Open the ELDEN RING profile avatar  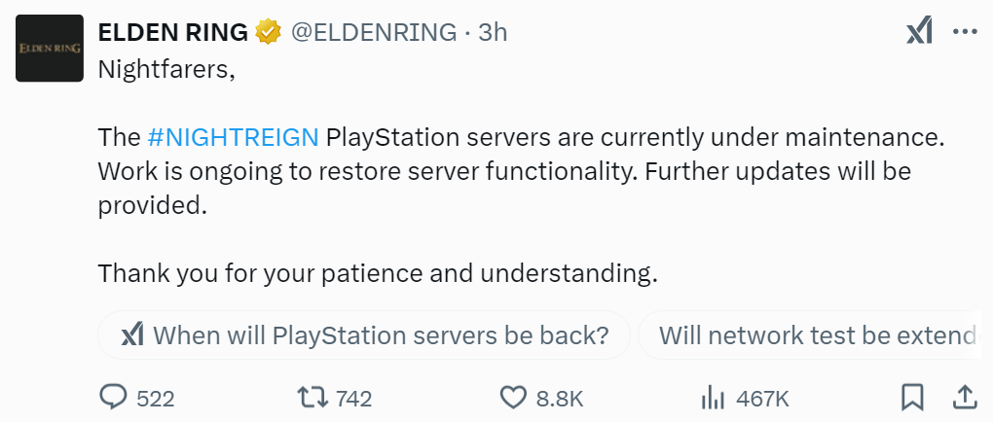point(48,49)
